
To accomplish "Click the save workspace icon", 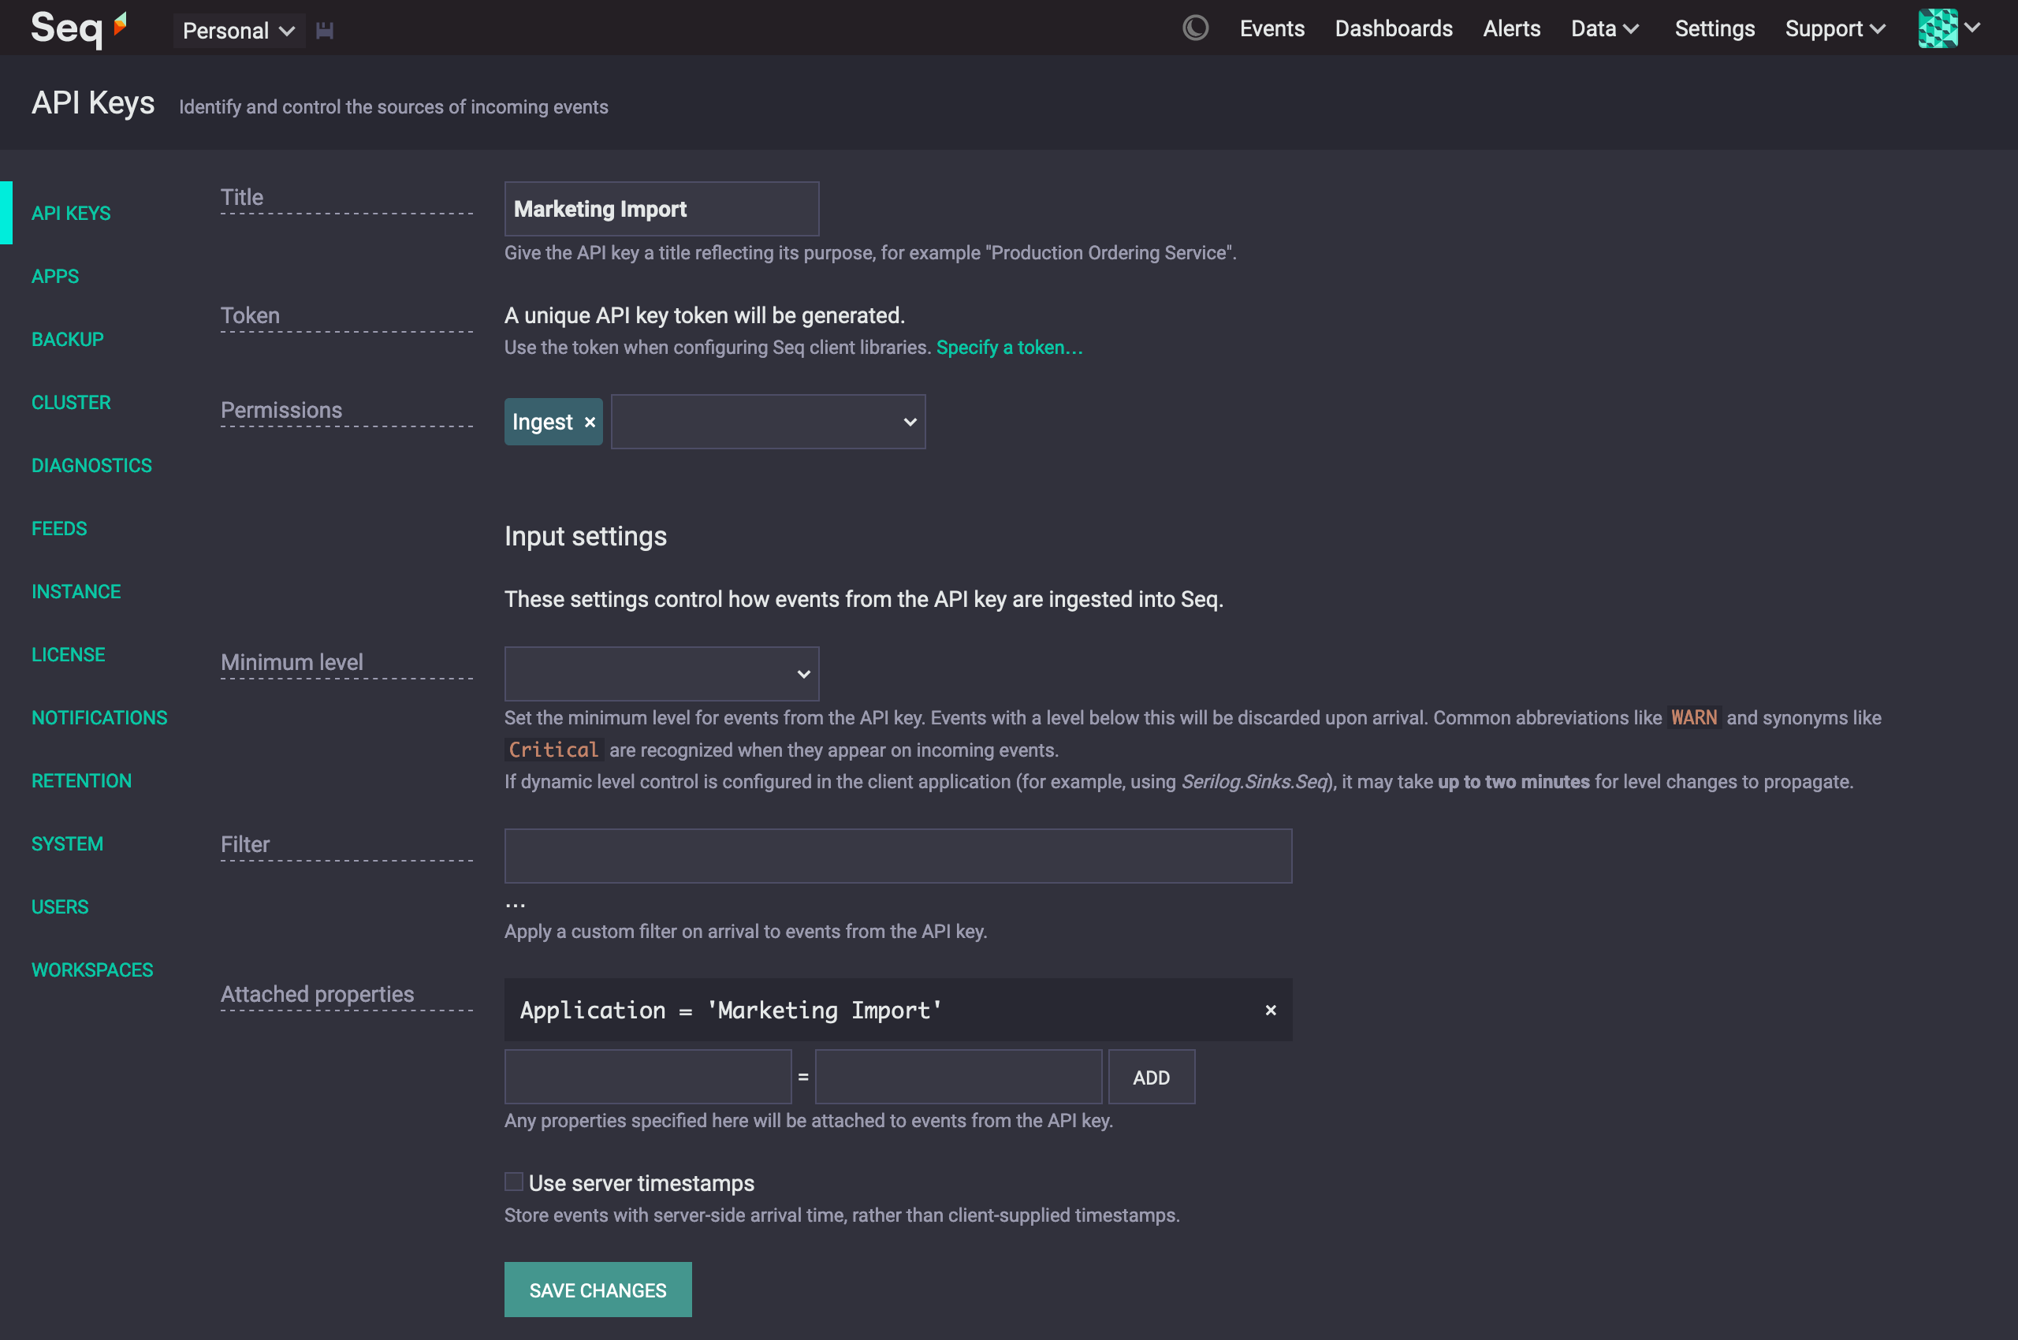I will click(325, 31).
